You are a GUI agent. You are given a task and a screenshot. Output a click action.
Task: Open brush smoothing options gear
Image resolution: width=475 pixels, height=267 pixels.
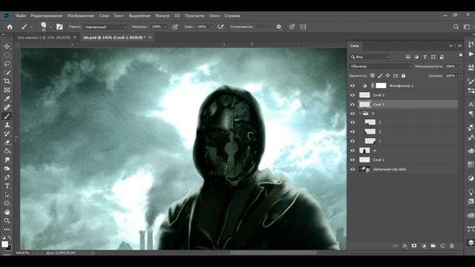279,27
